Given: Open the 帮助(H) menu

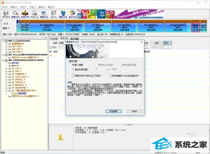Looking at the screenshot, I should (x=51, y=7).
